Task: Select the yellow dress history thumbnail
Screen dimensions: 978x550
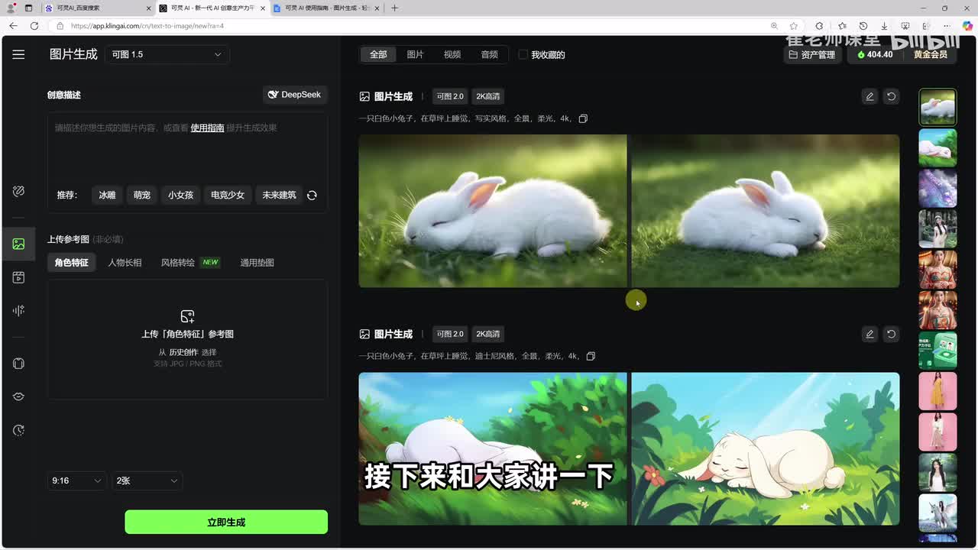Action: [938, 391]
